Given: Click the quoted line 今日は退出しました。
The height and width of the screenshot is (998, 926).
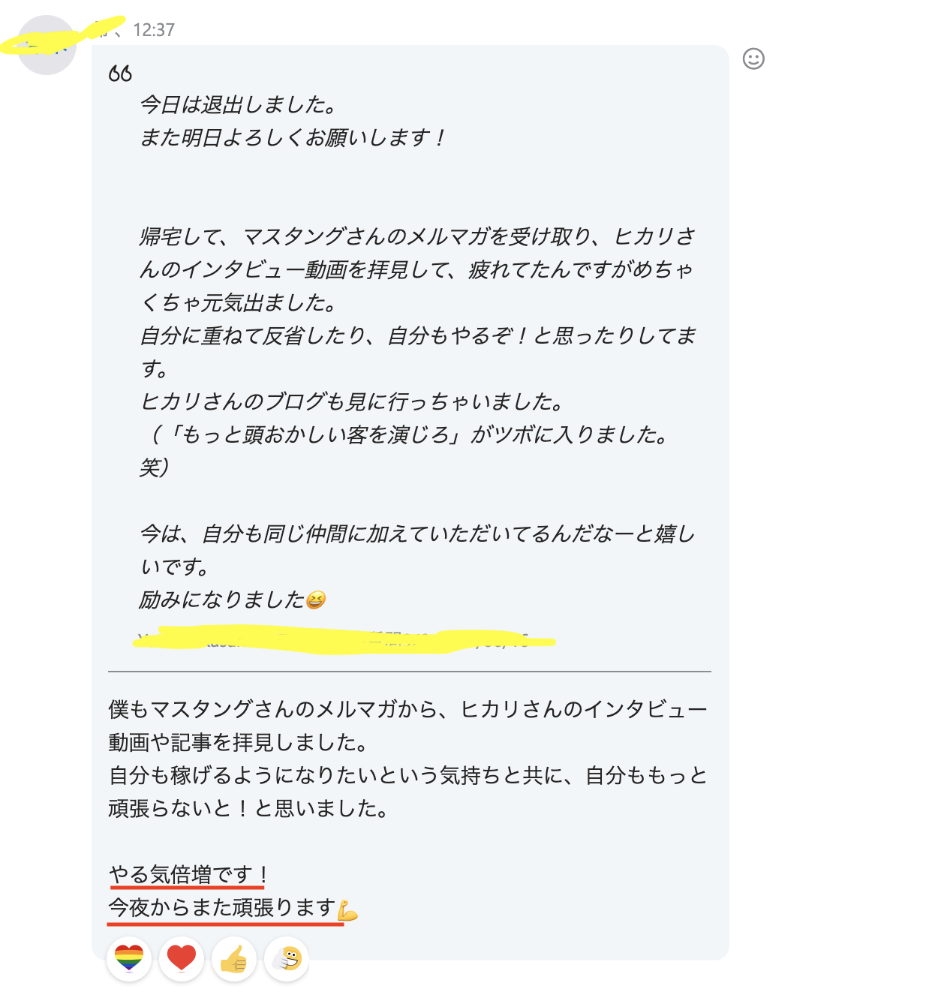Looking at the screenshot, I should click(x=238, y=104).
